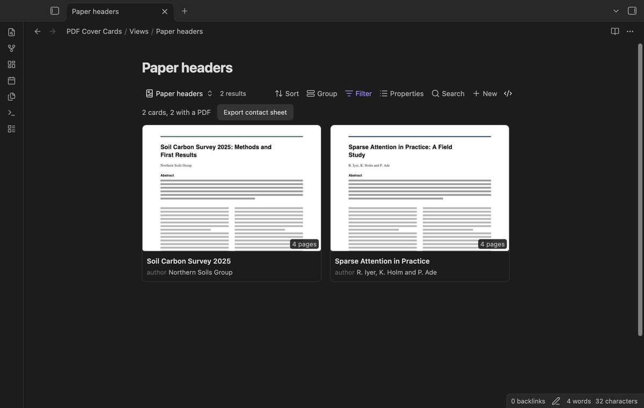
Task: Open Sparse Attention PDF thumbnail
Action: [x=420, y=188]
